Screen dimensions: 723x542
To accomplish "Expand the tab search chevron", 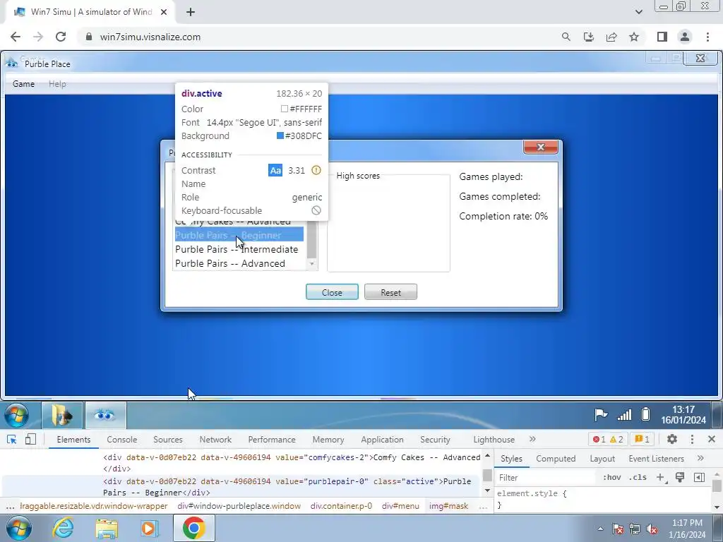I will tap(638, 12).
